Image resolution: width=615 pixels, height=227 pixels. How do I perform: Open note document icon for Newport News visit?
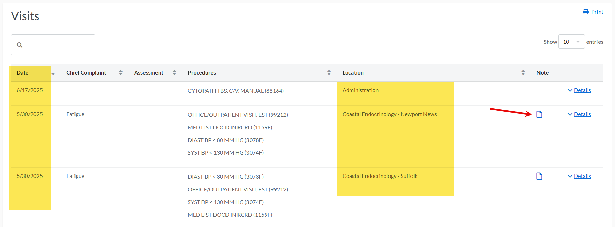[x=539, y=114]
